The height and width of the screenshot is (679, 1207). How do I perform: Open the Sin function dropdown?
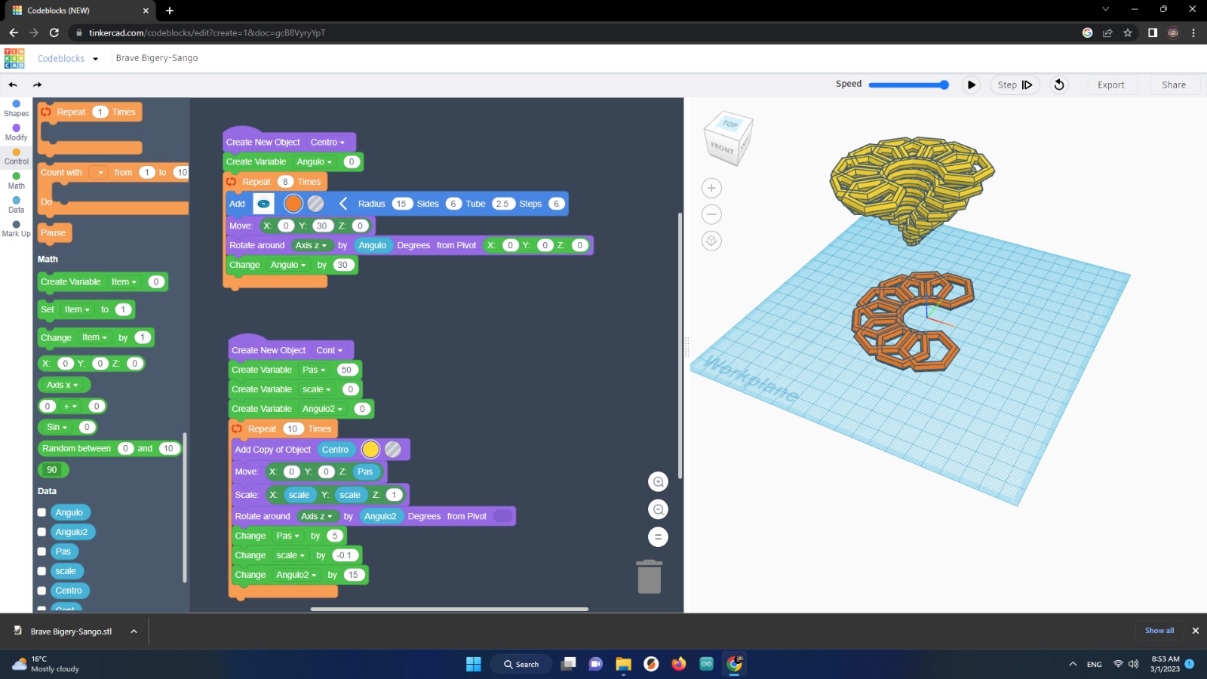pyautogui.click(x=57, y=427)
